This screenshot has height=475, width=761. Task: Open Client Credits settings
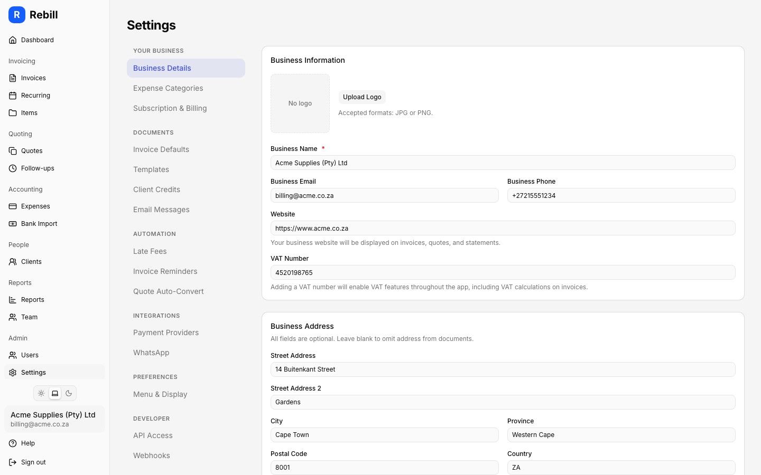click(186, 189)
